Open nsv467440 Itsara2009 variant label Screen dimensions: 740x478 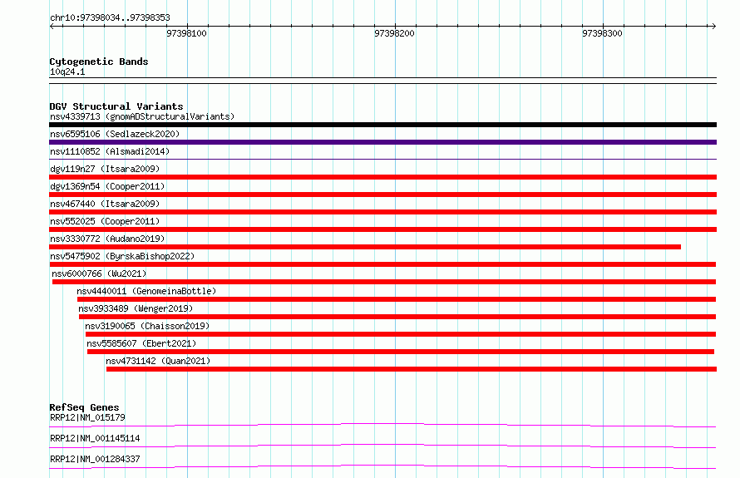[105, 204]
